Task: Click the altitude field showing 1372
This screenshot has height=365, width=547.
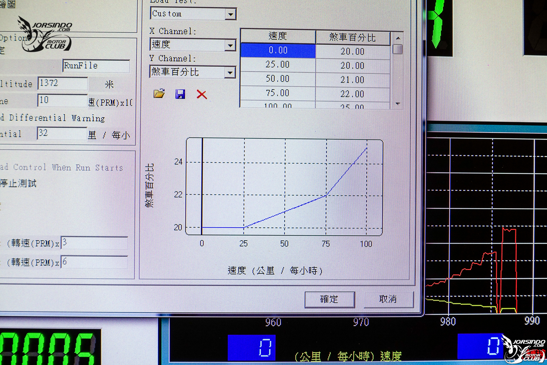Action: click(x=62, y=83)
